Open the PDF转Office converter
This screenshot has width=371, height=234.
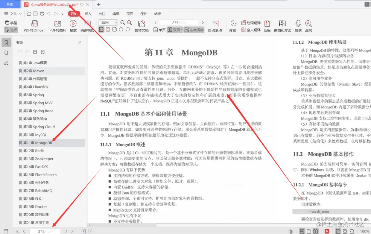pos(34,26)
